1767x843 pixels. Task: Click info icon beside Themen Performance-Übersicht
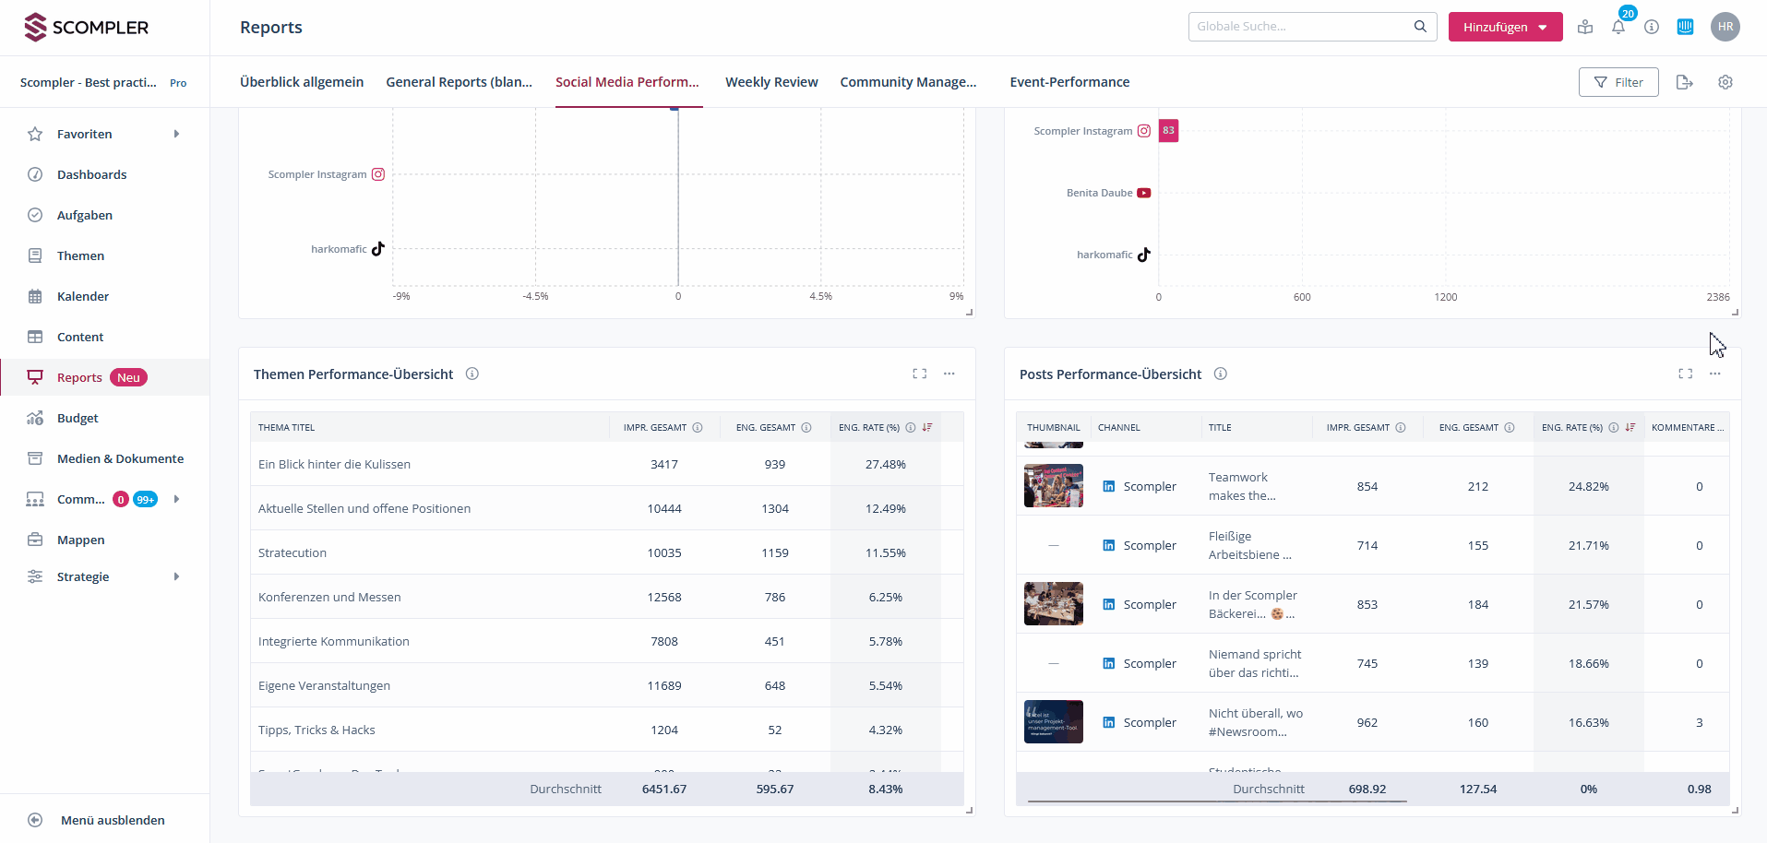[x=472, y=374]
